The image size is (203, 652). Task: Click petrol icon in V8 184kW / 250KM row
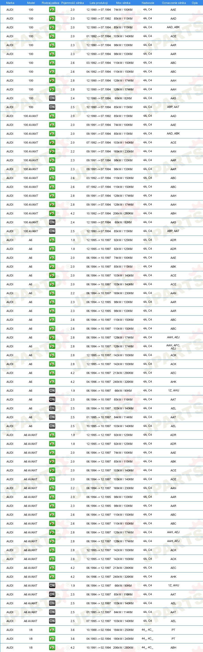click(x=52, y=630)
